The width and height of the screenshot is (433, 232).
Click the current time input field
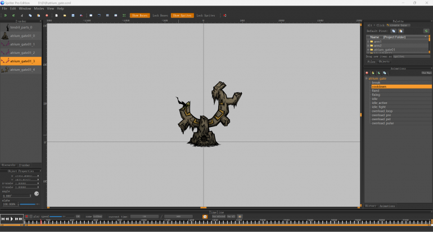click(145, 216)
